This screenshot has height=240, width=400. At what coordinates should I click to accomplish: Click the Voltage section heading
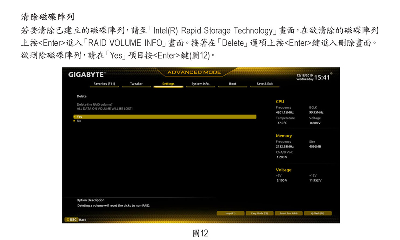click(x=283, y=170)
